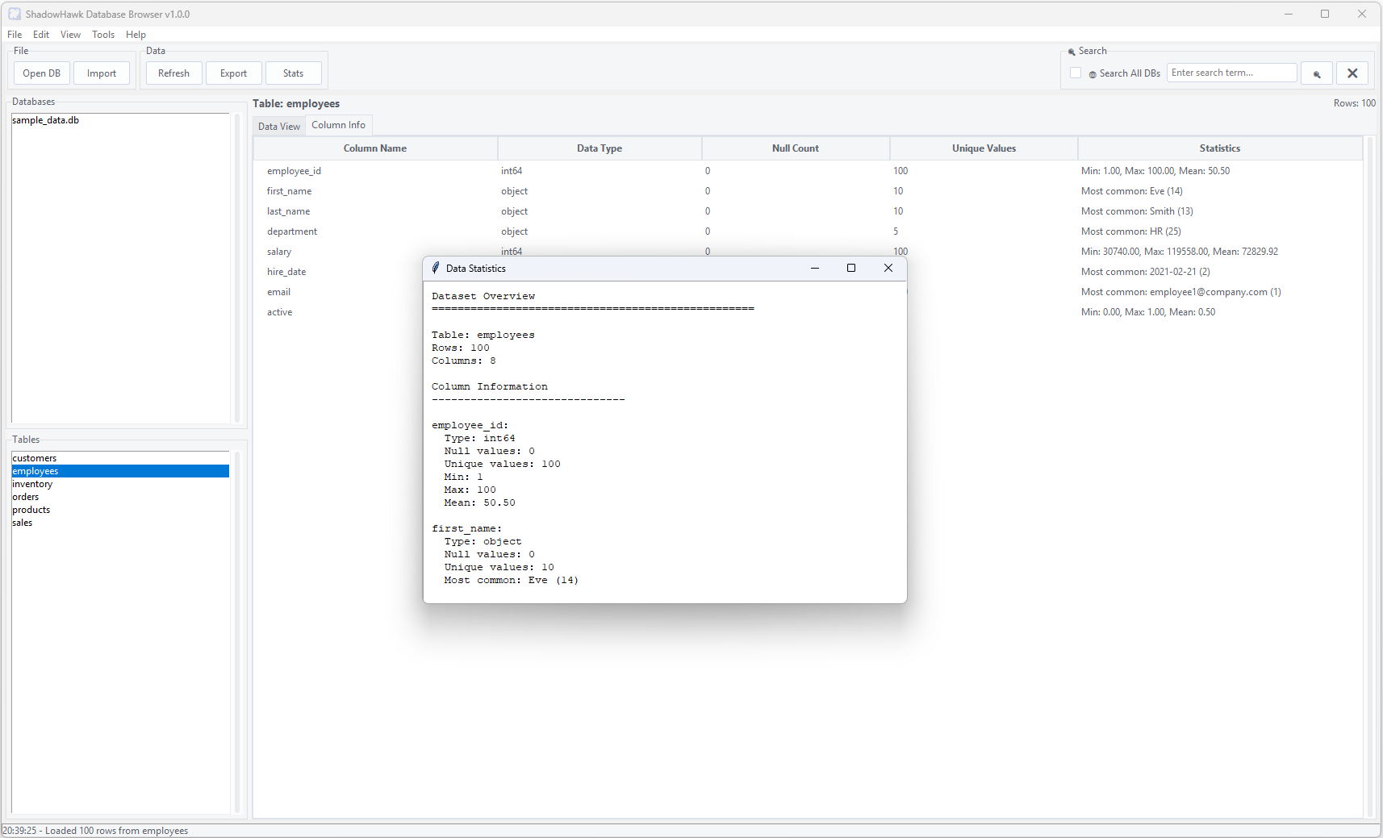Click the status bar load message
The width and height of the screenshot is (1383, 838).
coord(95,831)
